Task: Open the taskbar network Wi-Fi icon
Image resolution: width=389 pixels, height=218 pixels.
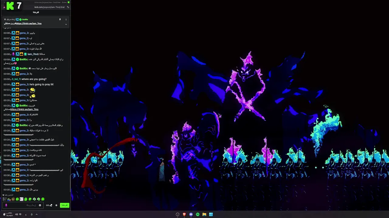Action: point(20,214)
